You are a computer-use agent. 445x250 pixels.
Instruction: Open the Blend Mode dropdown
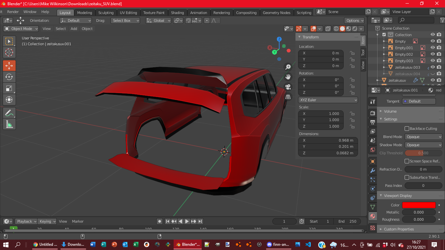(423, 137)
